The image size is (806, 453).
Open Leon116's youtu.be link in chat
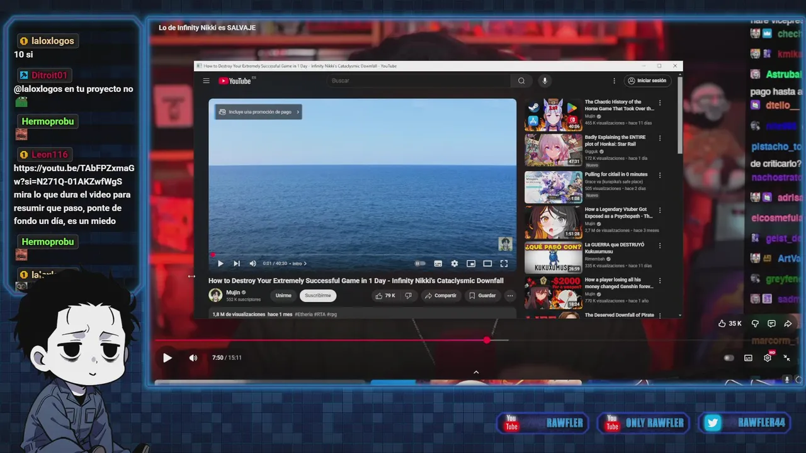(74, 175)
